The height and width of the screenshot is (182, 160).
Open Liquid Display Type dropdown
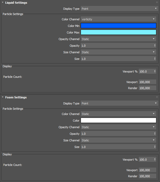119,9
